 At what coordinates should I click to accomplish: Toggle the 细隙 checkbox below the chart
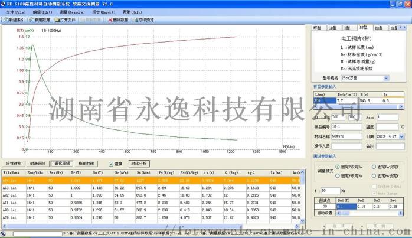click(111, 164)
